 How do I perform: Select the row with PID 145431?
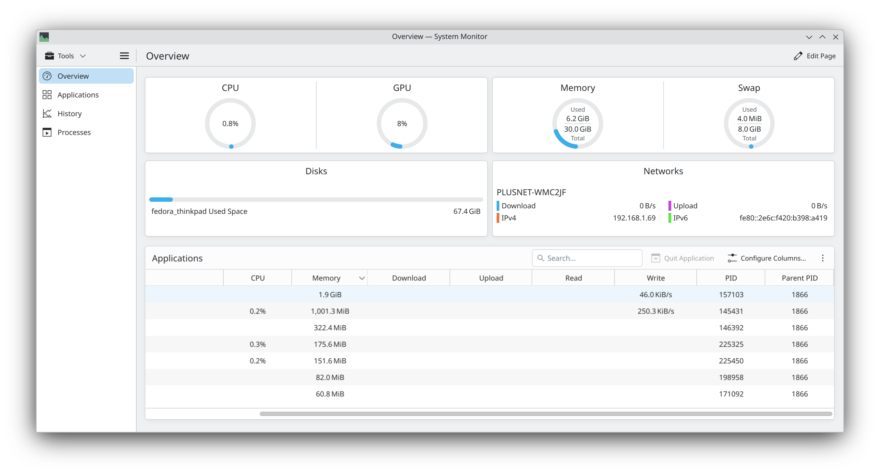[x=489, y=311]
